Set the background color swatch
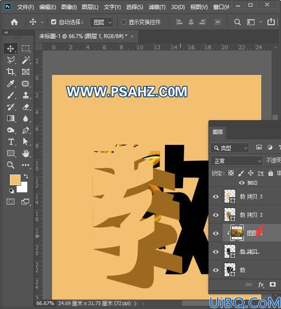Image resolution: width=281 pixels, height=309 pixels. pos(23,188)
